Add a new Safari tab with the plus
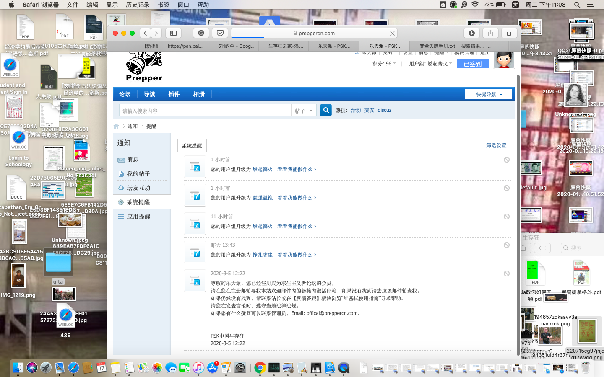Viewport: 604px width, 377px height. [x=515, y=46]
